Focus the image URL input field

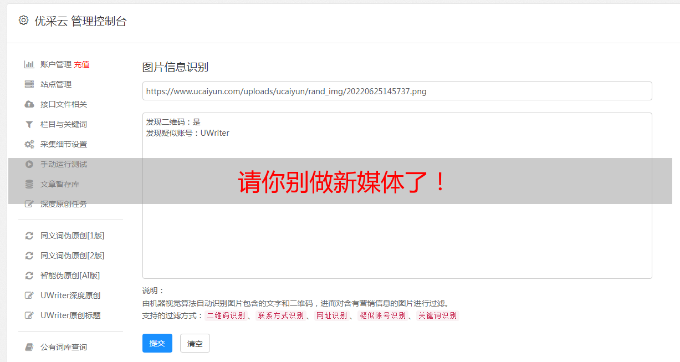point(397,91)
